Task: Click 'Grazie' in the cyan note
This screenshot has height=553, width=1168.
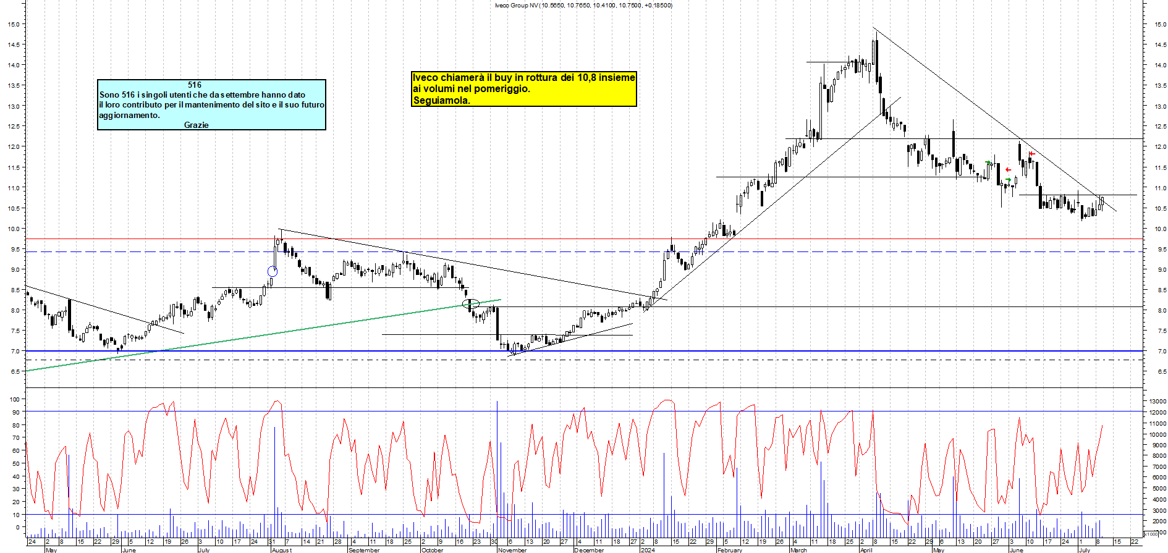Action: point(197,125)
